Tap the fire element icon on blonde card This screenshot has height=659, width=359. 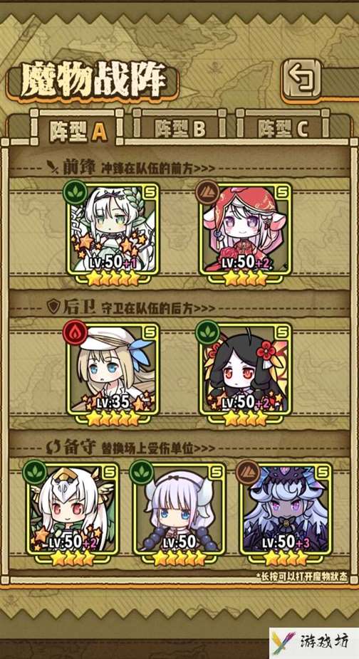coord(75,333)
